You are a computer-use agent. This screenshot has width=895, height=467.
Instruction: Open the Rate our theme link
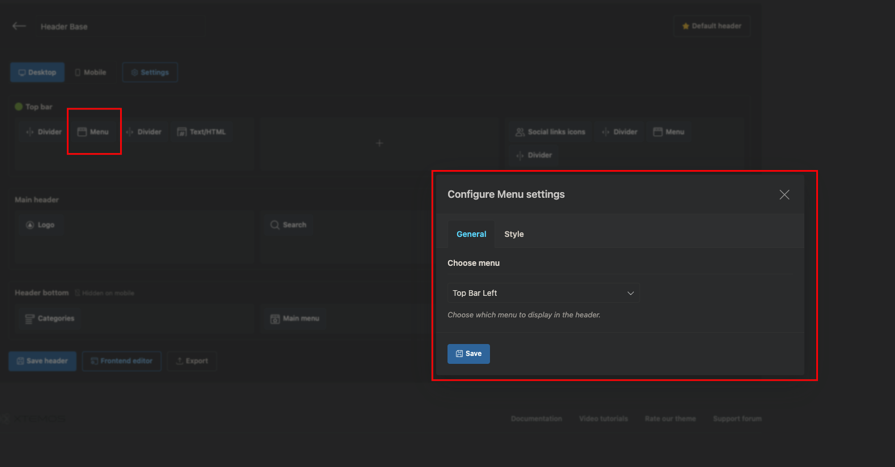pos(670,419)
